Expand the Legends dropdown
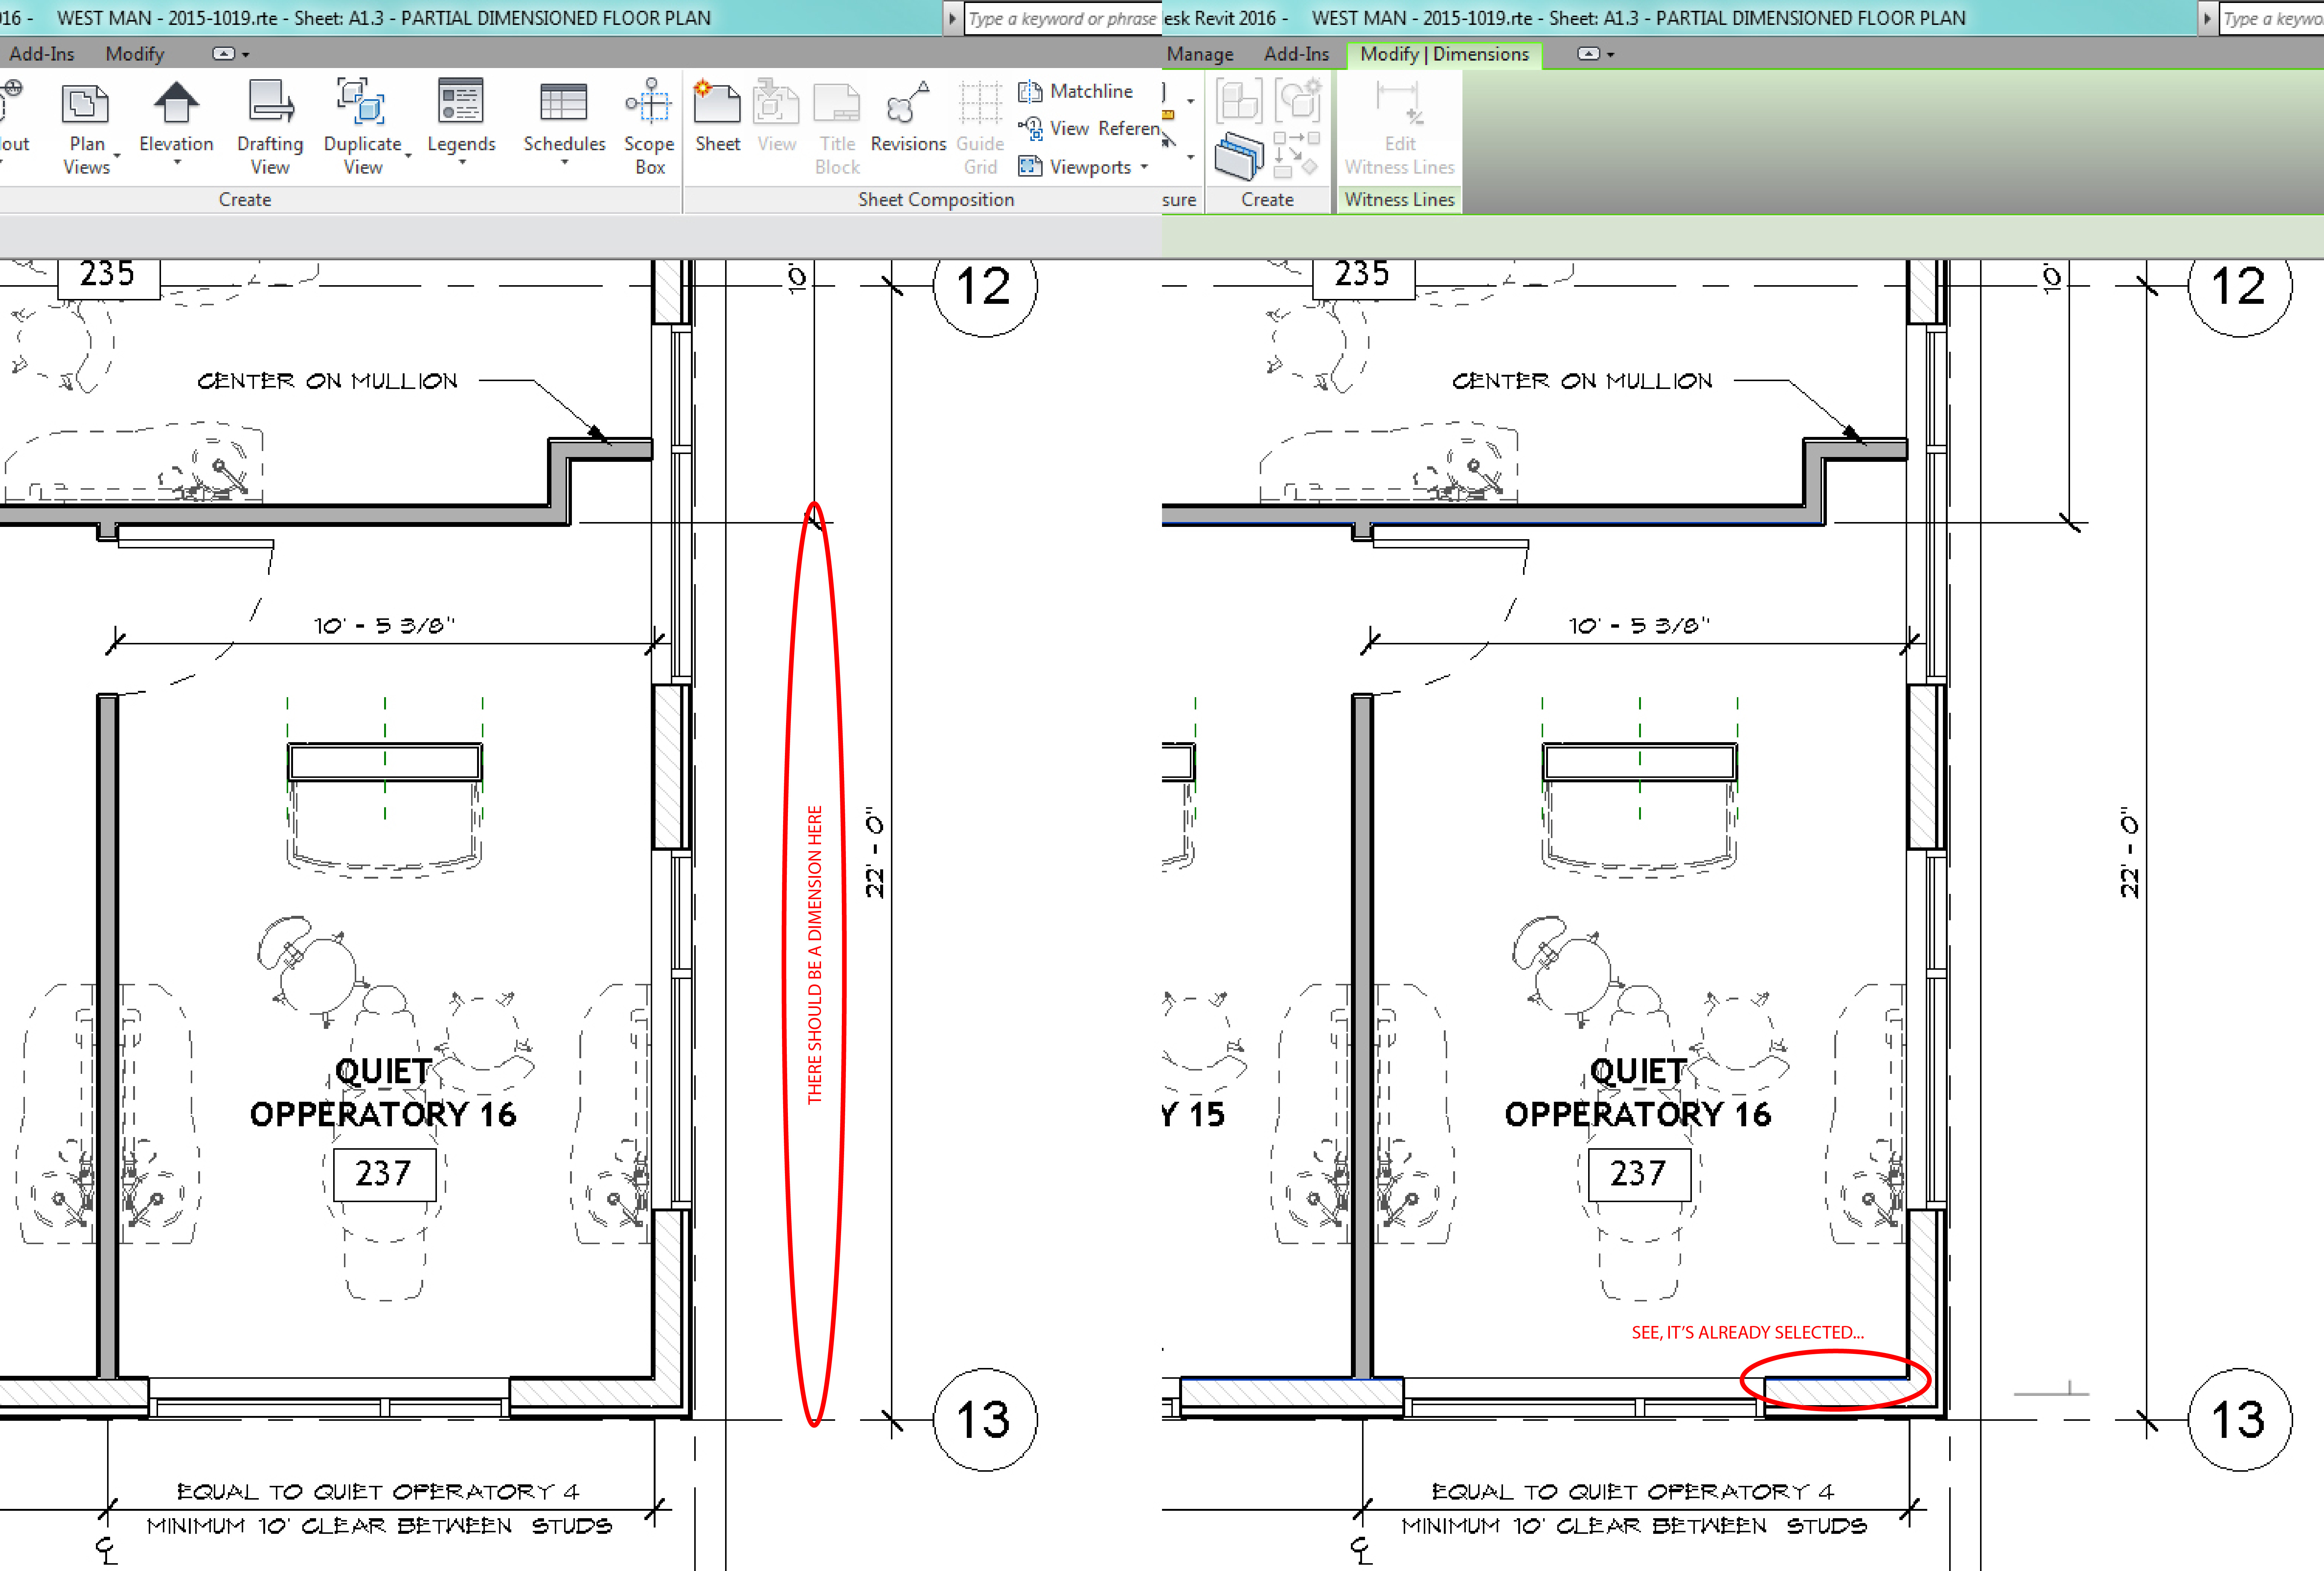The height and width of the screenshot is (1571, 2324). click(x=461, y=162)
